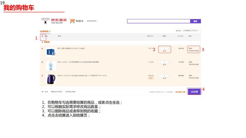246x138 pixels.
Task: Click the quantity field of the milk item
Action: point(165,48)
